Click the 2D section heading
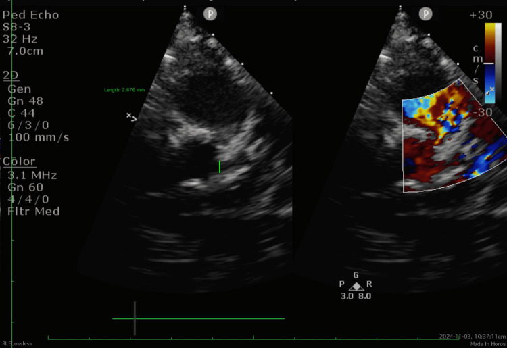This screenshot has width=507, height=348. (x=11, y=75)
